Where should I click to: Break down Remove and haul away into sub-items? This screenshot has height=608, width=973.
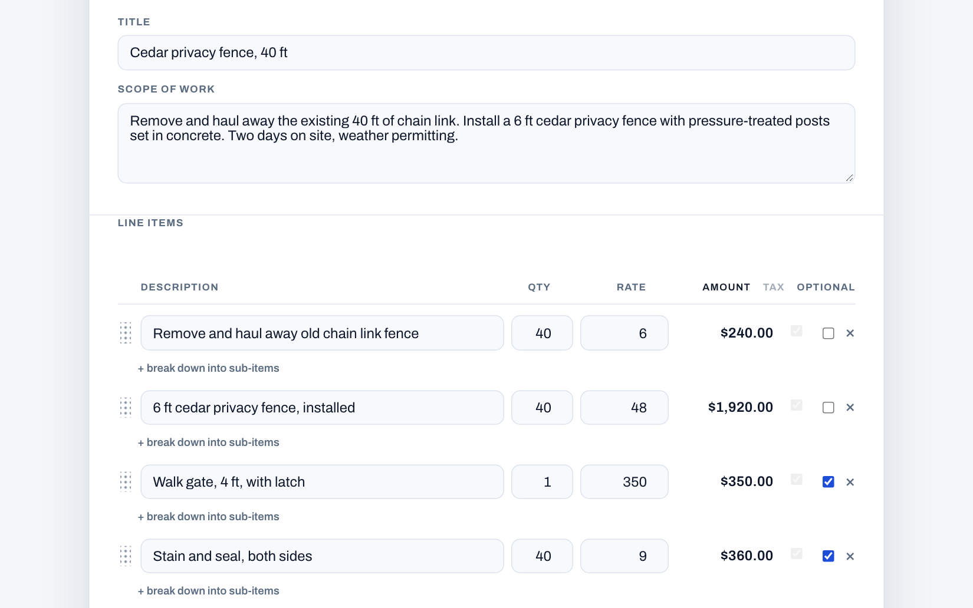pyautogui.click(x=209, y=368)
